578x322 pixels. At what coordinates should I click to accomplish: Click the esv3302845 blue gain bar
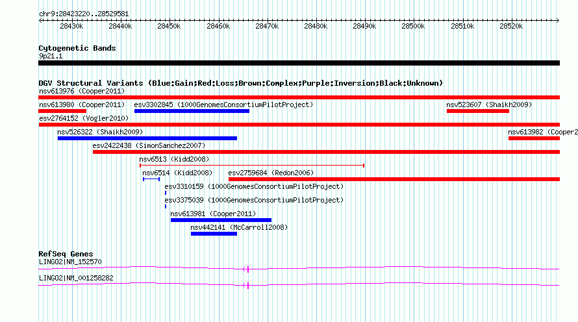192,111
